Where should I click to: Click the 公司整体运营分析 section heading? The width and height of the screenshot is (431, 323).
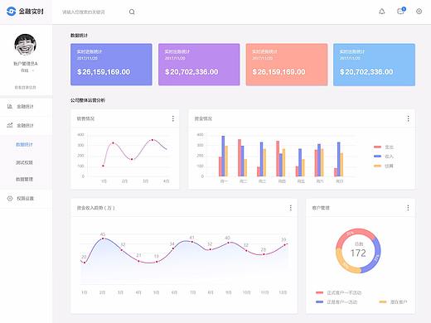(x=88, y=100)
